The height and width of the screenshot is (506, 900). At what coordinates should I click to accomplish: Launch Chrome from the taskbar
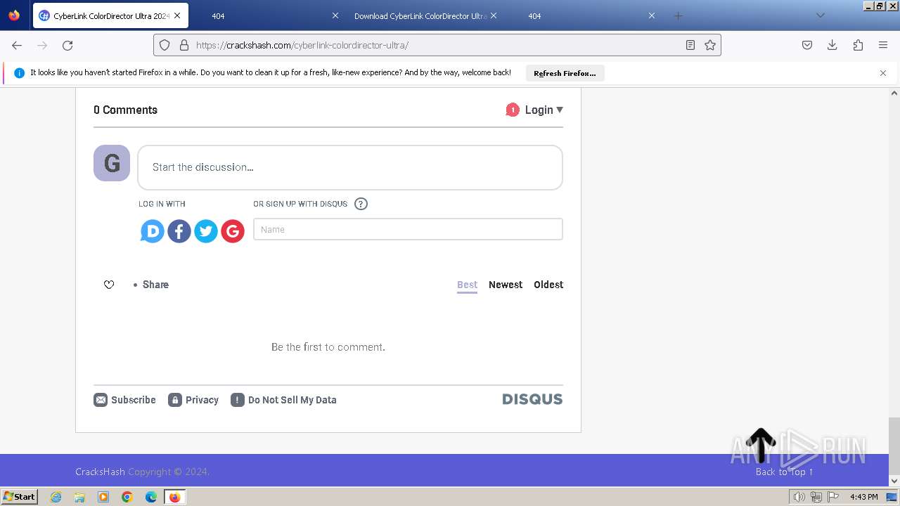tap(127, 497)
